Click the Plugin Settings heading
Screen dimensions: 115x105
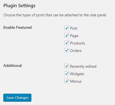tap(19, 6)
